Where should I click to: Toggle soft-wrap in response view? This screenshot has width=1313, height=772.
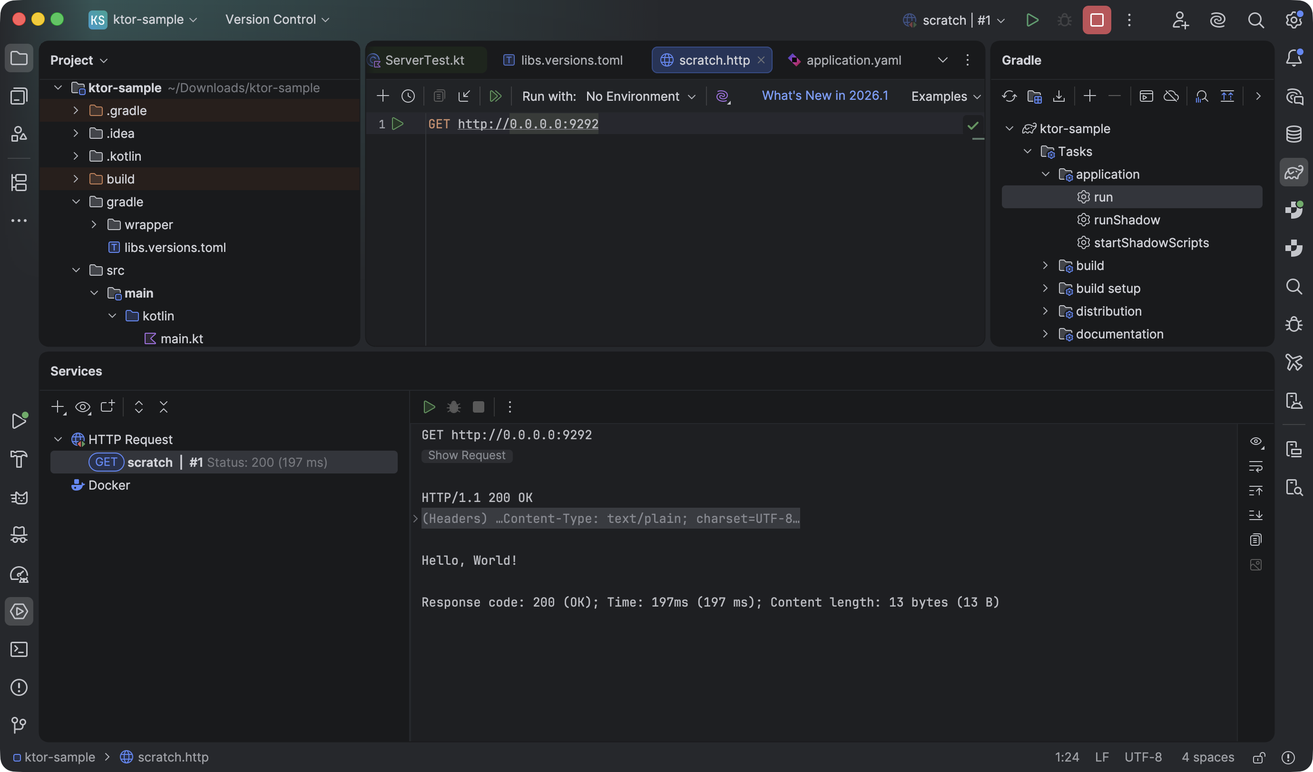pos(1256,466)
